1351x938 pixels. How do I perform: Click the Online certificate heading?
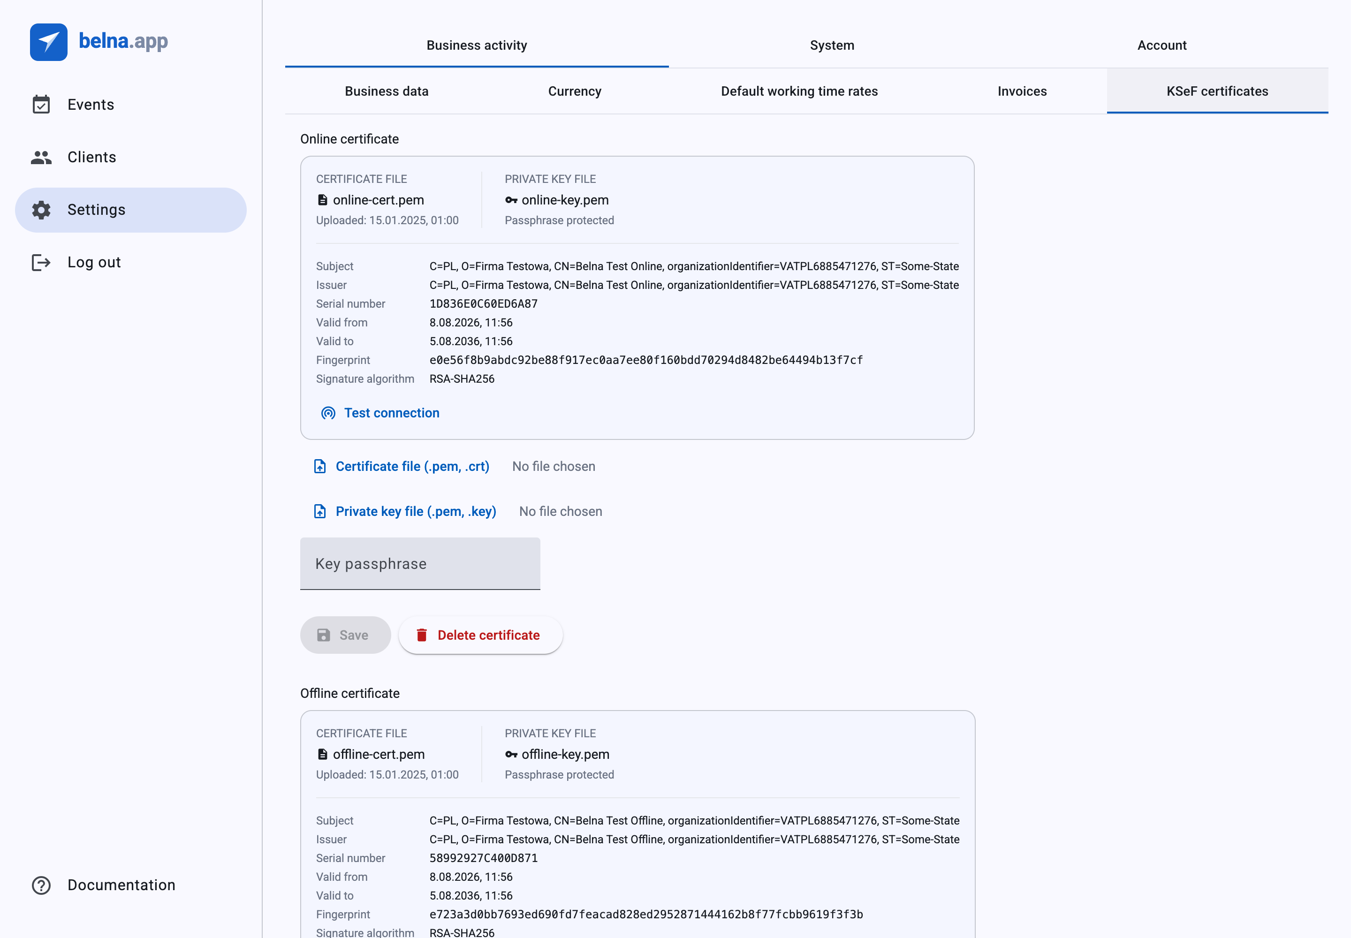[350, 139]
